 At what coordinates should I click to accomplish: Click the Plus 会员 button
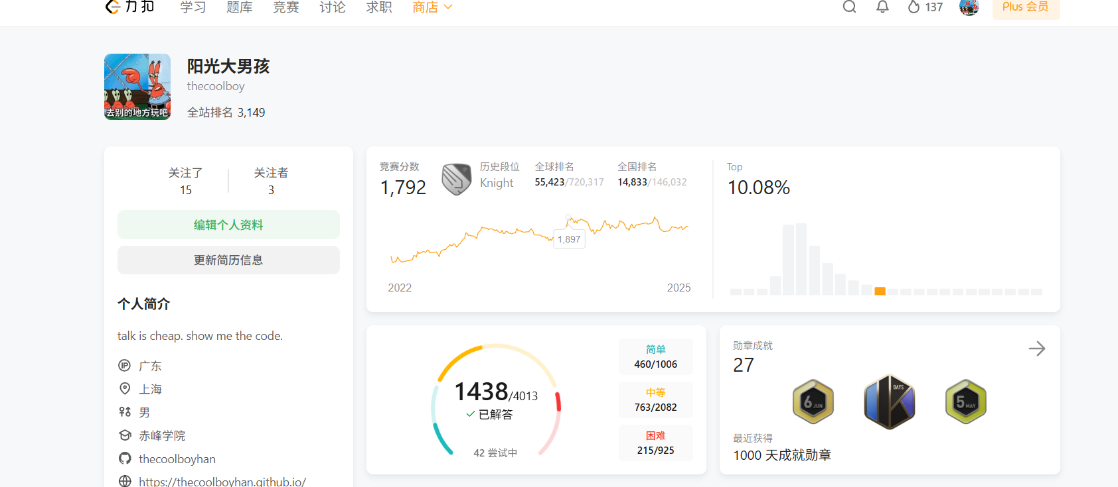point(1026,7)
